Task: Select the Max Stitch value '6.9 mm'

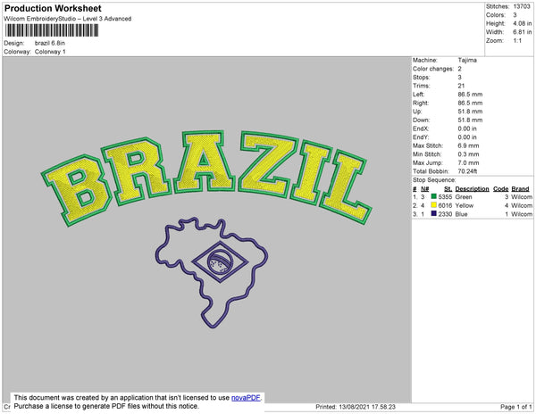Action: tap(468, 145)
